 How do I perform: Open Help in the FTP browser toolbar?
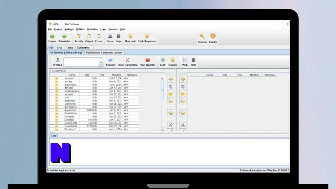coord(193,60)
